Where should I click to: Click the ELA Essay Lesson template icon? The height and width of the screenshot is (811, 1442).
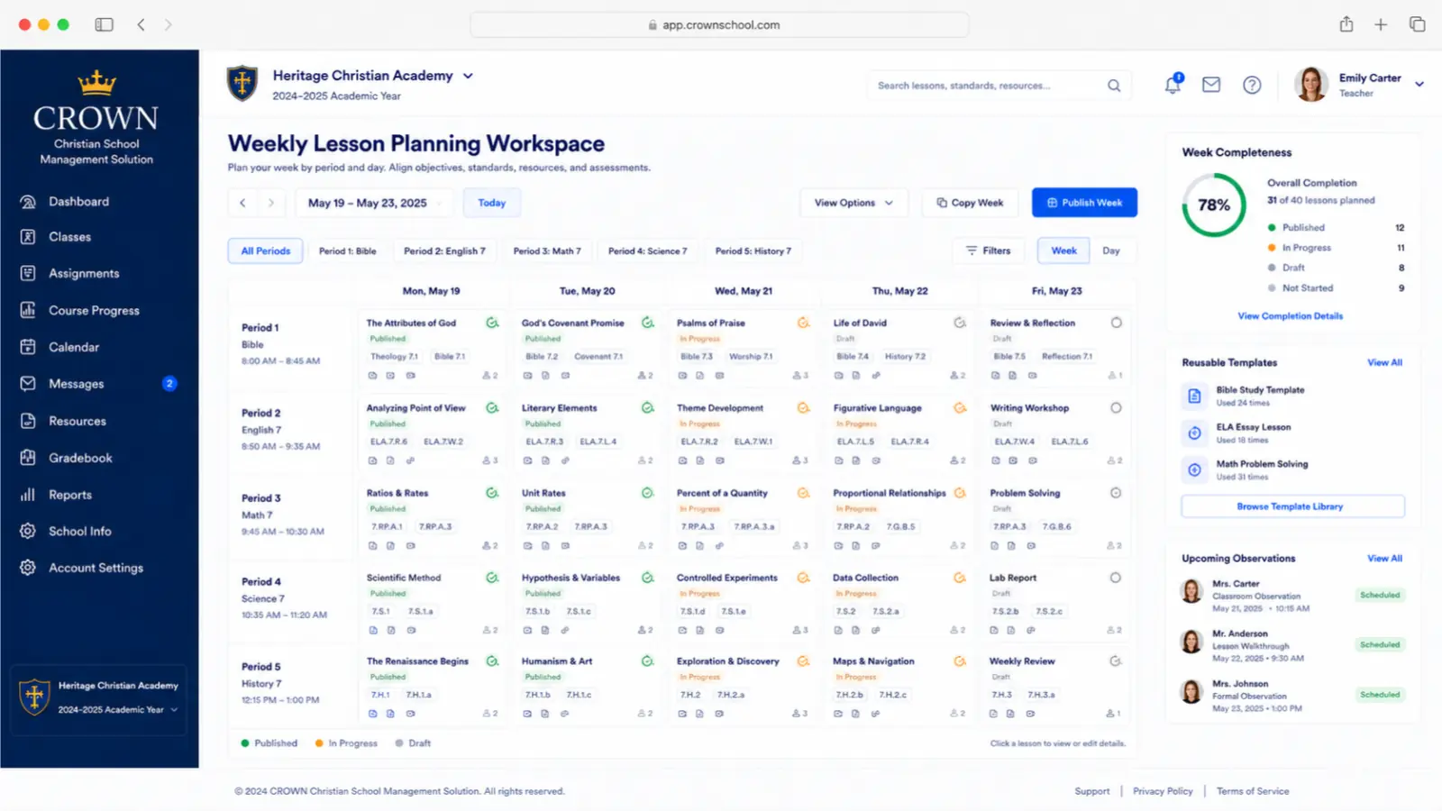[1194, 433]
